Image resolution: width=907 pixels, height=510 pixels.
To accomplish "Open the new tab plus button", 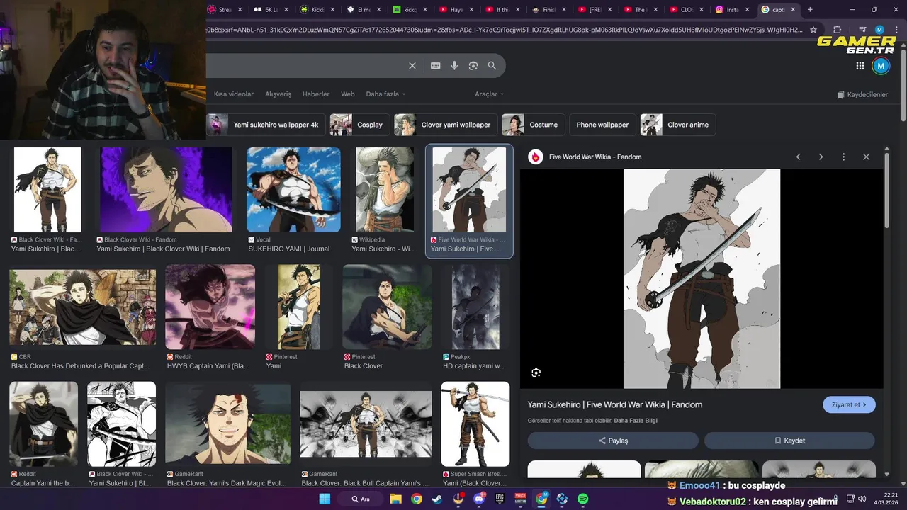I will click(810, 10).
